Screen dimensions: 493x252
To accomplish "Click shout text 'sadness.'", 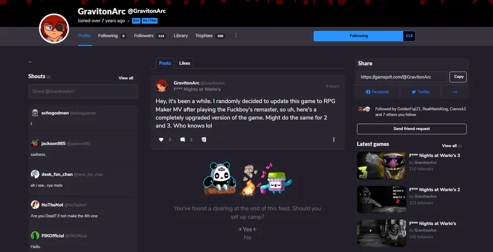I will [x=38, y=155].
